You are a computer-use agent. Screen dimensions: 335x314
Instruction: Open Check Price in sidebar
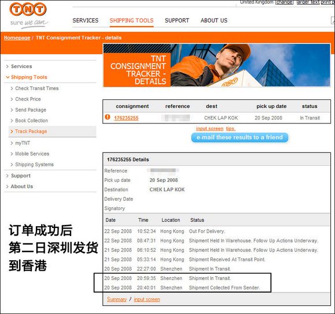click(28, 99)
